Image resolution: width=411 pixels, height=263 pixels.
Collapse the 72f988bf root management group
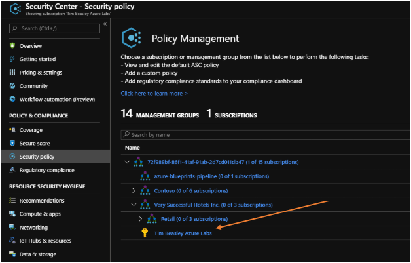[127, 162]
